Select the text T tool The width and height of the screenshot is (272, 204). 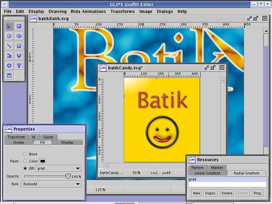point(19,65)
